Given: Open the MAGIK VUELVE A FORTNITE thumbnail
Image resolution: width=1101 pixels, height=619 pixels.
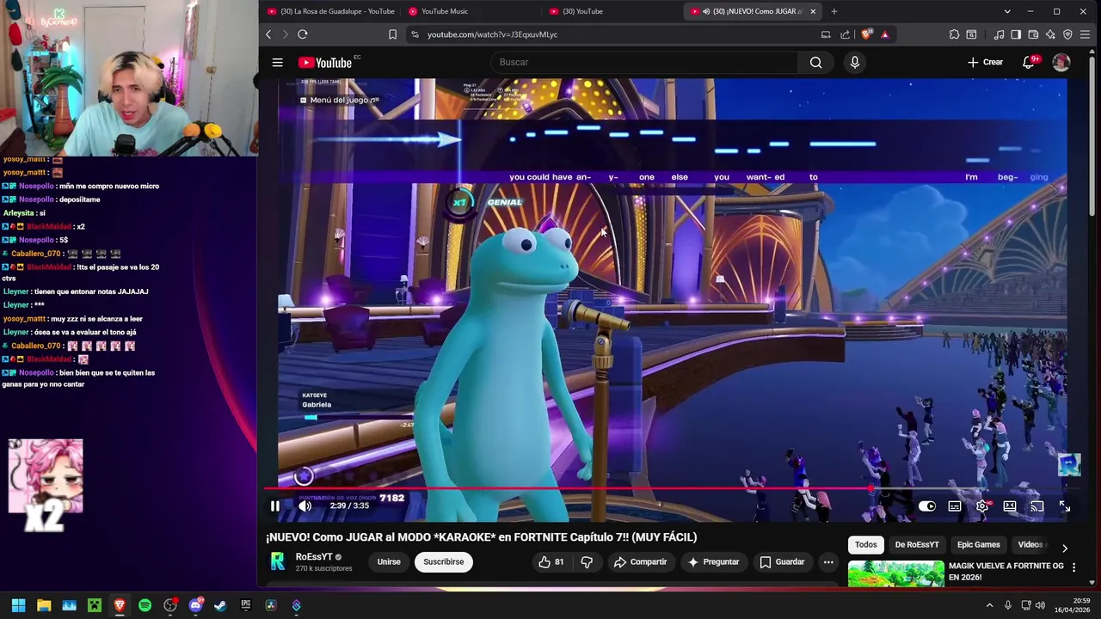Looking at the screenshot, I should pyautogui.click(x=895, y=574).
